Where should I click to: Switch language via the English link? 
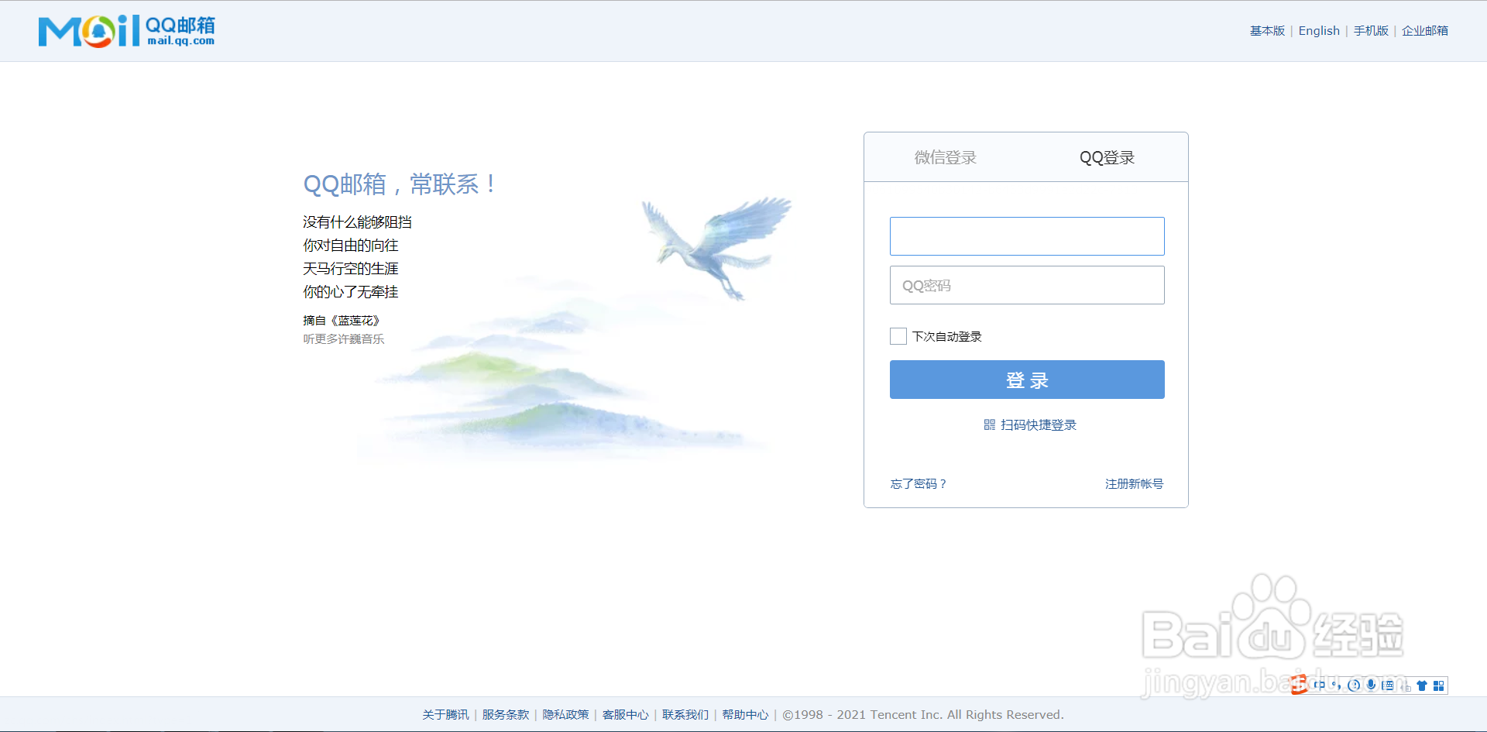(x=1319, y=30)
